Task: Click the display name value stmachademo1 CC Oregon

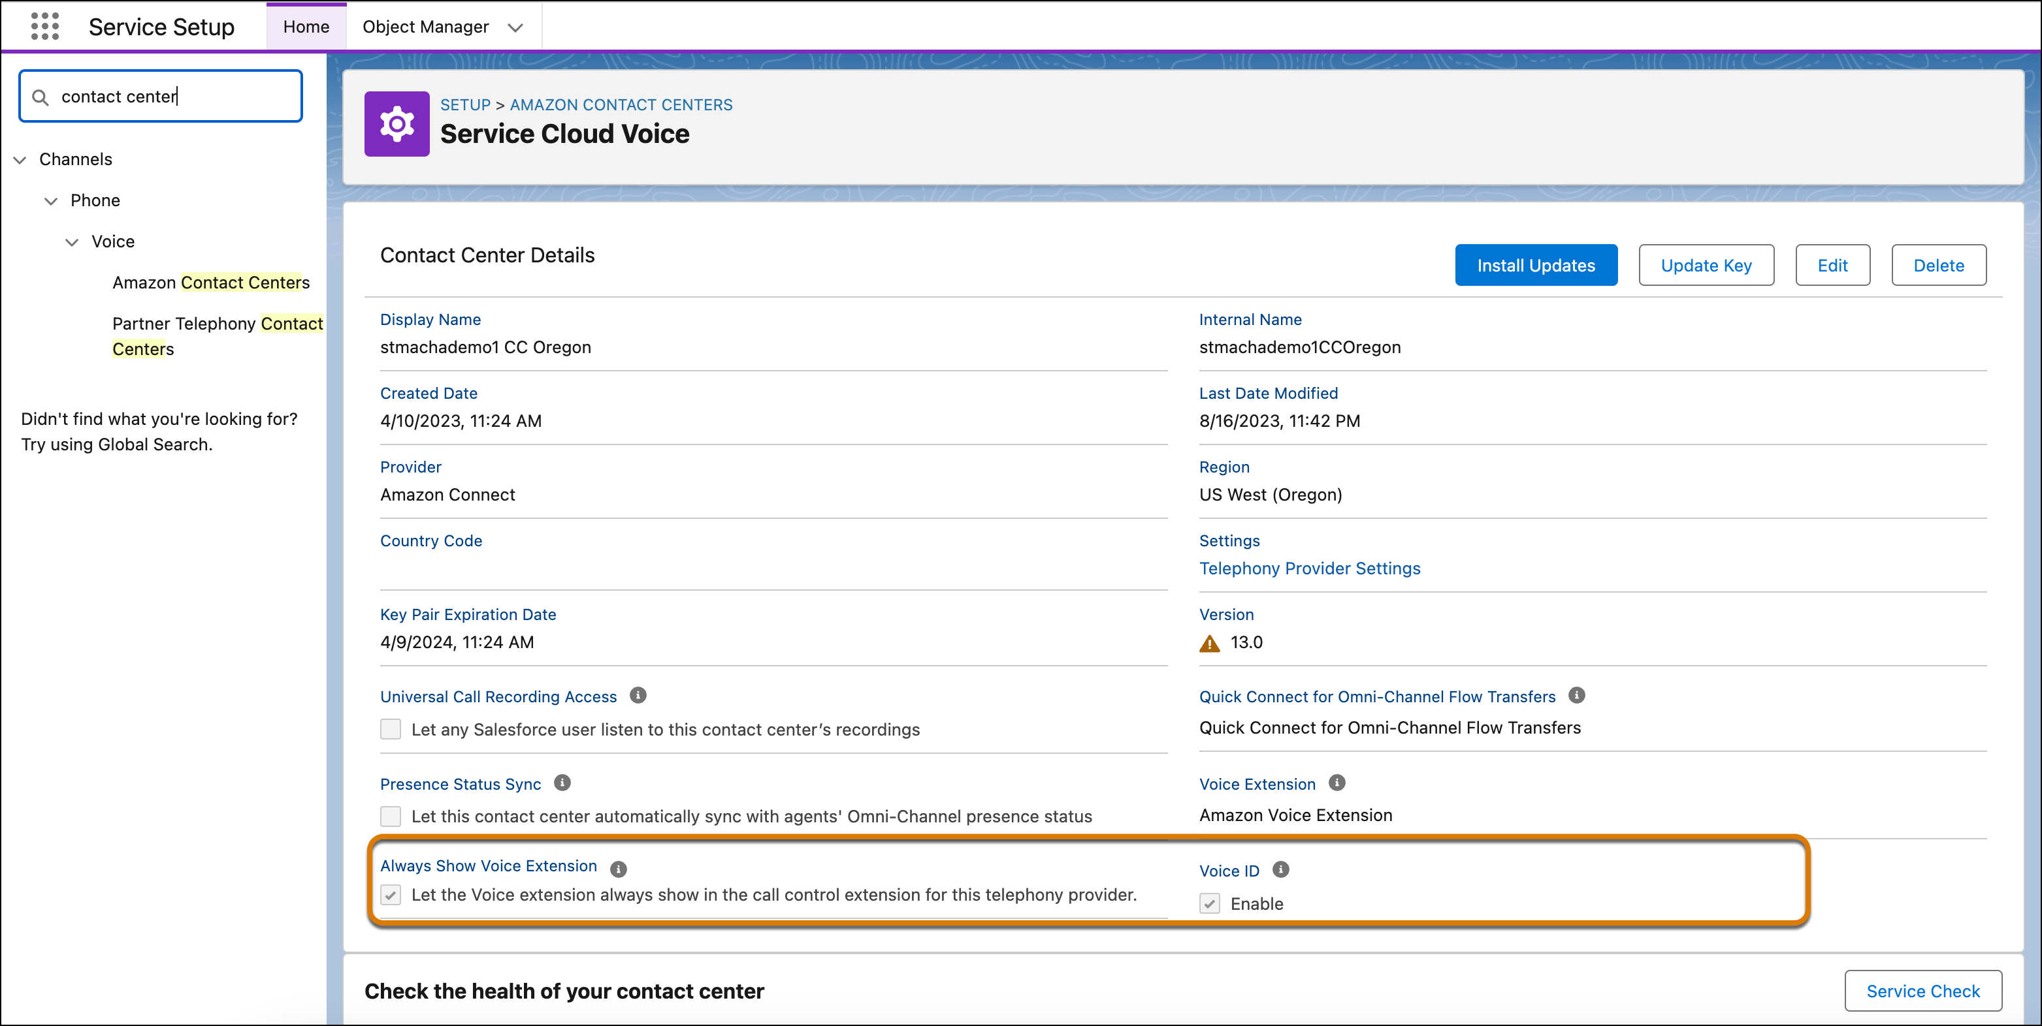Action: click(x=486, y=347)
